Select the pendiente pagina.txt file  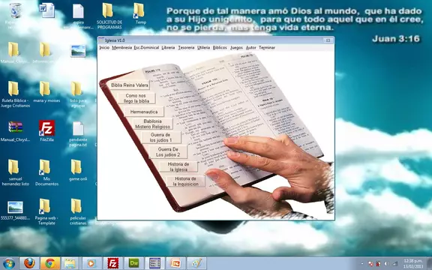point(78,134)
